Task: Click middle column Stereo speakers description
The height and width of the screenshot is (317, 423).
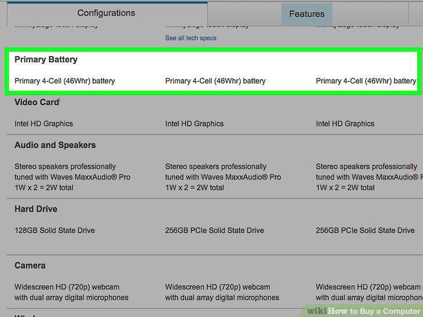Action: [223, 177]
